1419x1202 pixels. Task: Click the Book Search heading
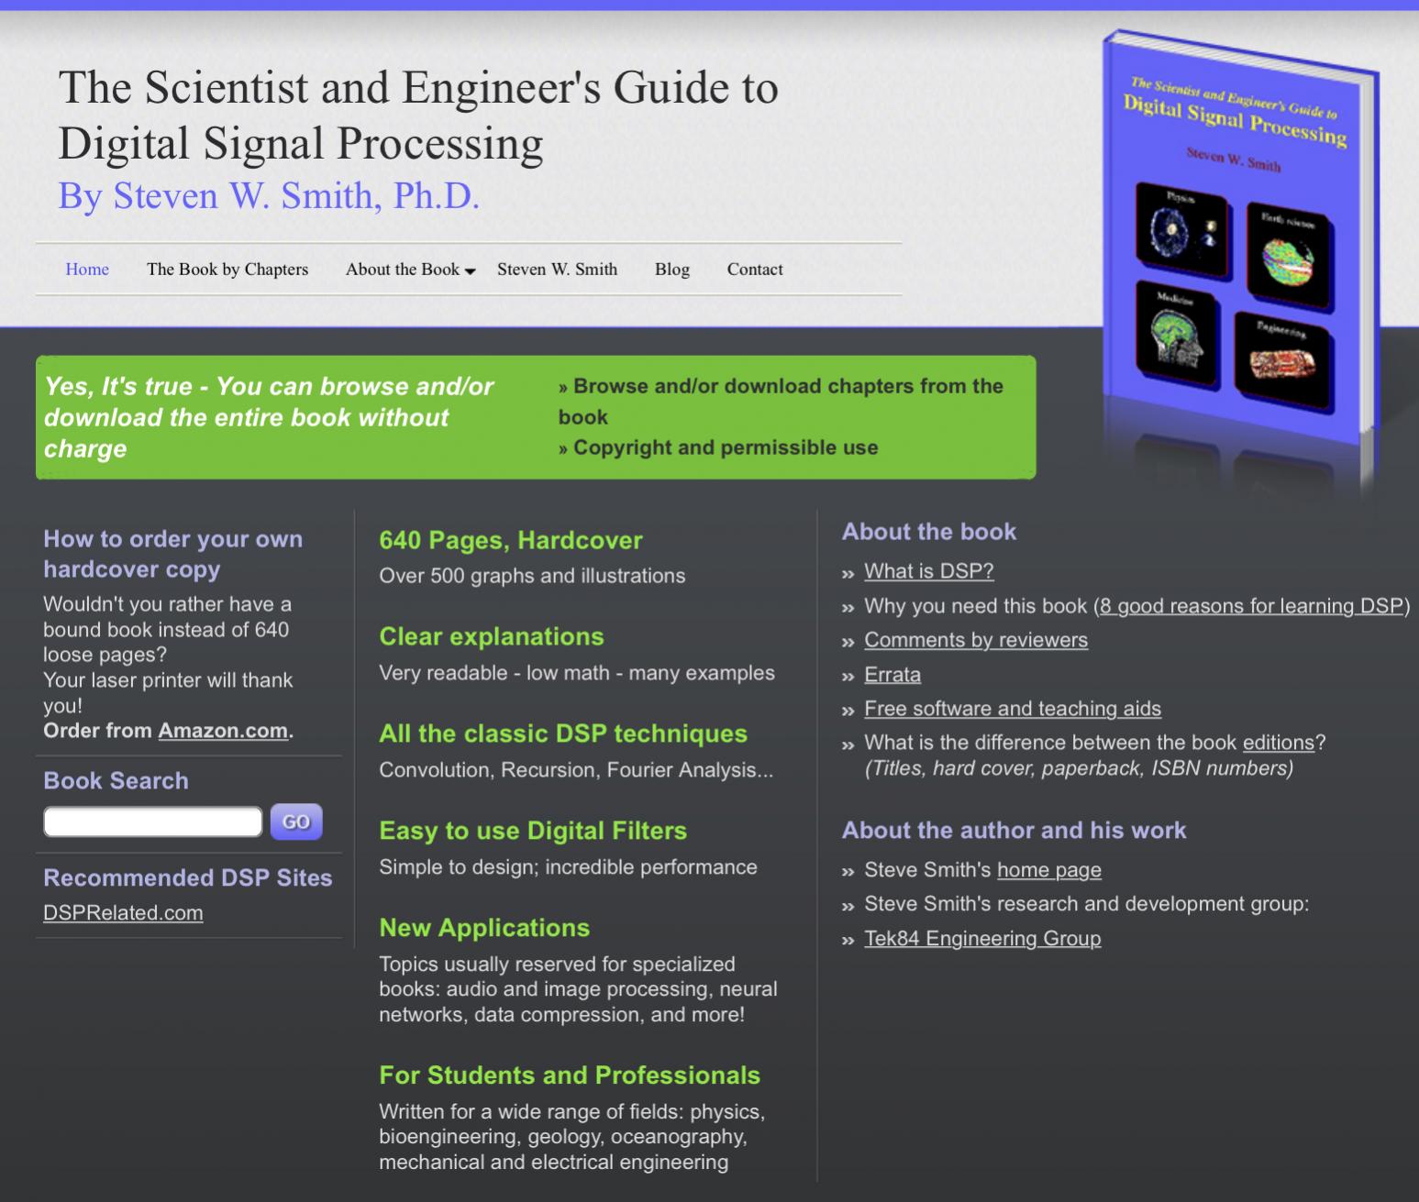coord(116,780)
